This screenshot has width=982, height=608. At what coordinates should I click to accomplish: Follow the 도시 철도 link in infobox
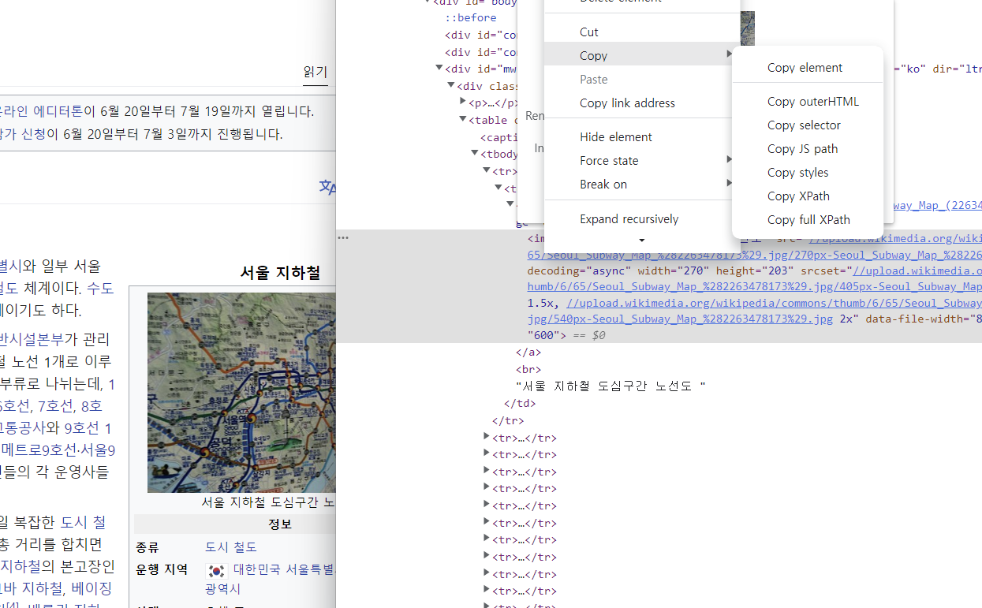coord(231,546)
